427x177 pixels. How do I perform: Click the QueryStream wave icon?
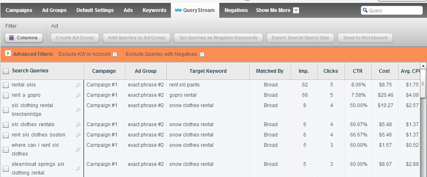[x=178, y=10]
